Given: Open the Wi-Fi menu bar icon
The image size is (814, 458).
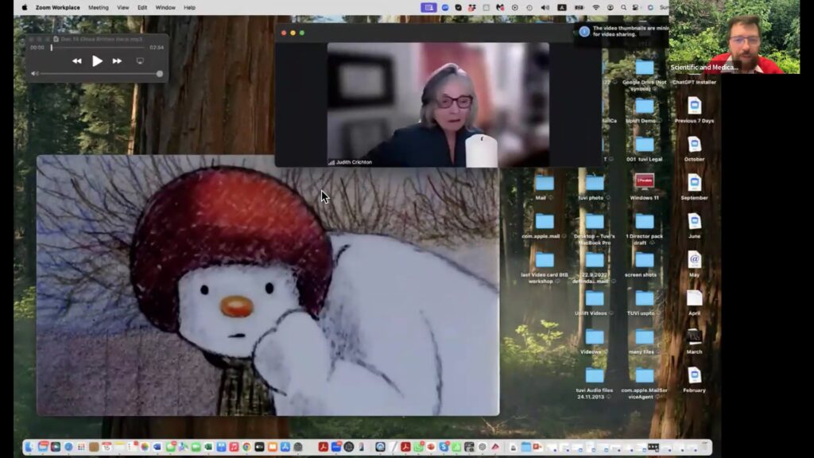Looking at the screenshot, I should click(x=596, y=7).
